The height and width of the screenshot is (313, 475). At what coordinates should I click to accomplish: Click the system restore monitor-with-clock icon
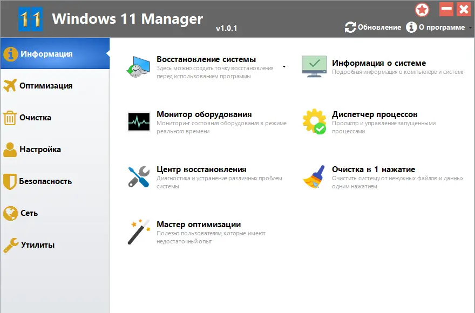pos(138,67)
